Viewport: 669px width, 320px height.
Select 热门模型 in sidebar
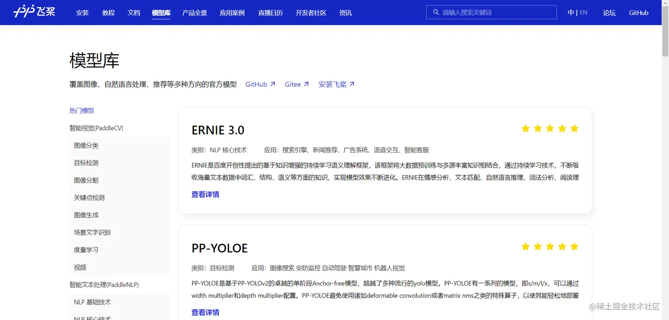(x=82, y=110)
